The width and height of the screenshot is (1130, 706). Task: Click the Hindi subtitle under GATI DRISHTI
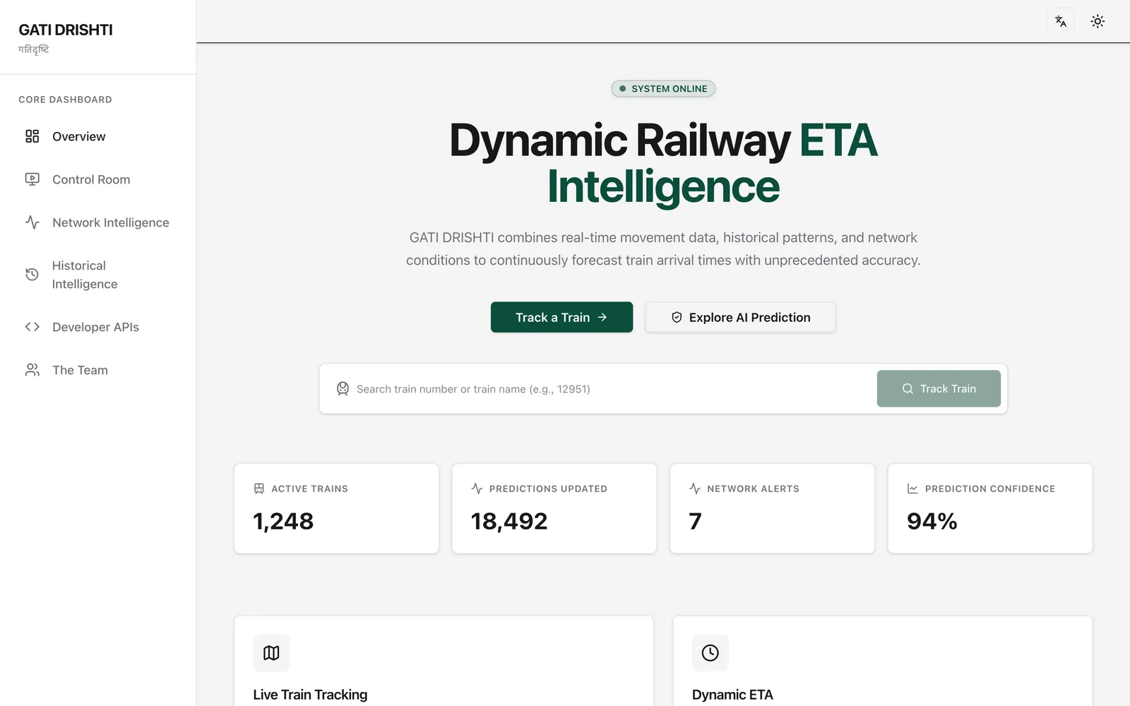click(33, 49)
